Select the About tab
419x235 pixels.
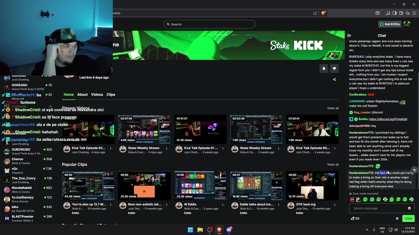[x=82, y=95]
